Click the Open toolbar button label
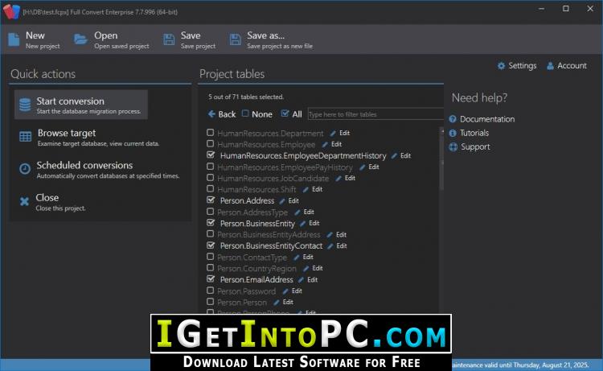 106,35
